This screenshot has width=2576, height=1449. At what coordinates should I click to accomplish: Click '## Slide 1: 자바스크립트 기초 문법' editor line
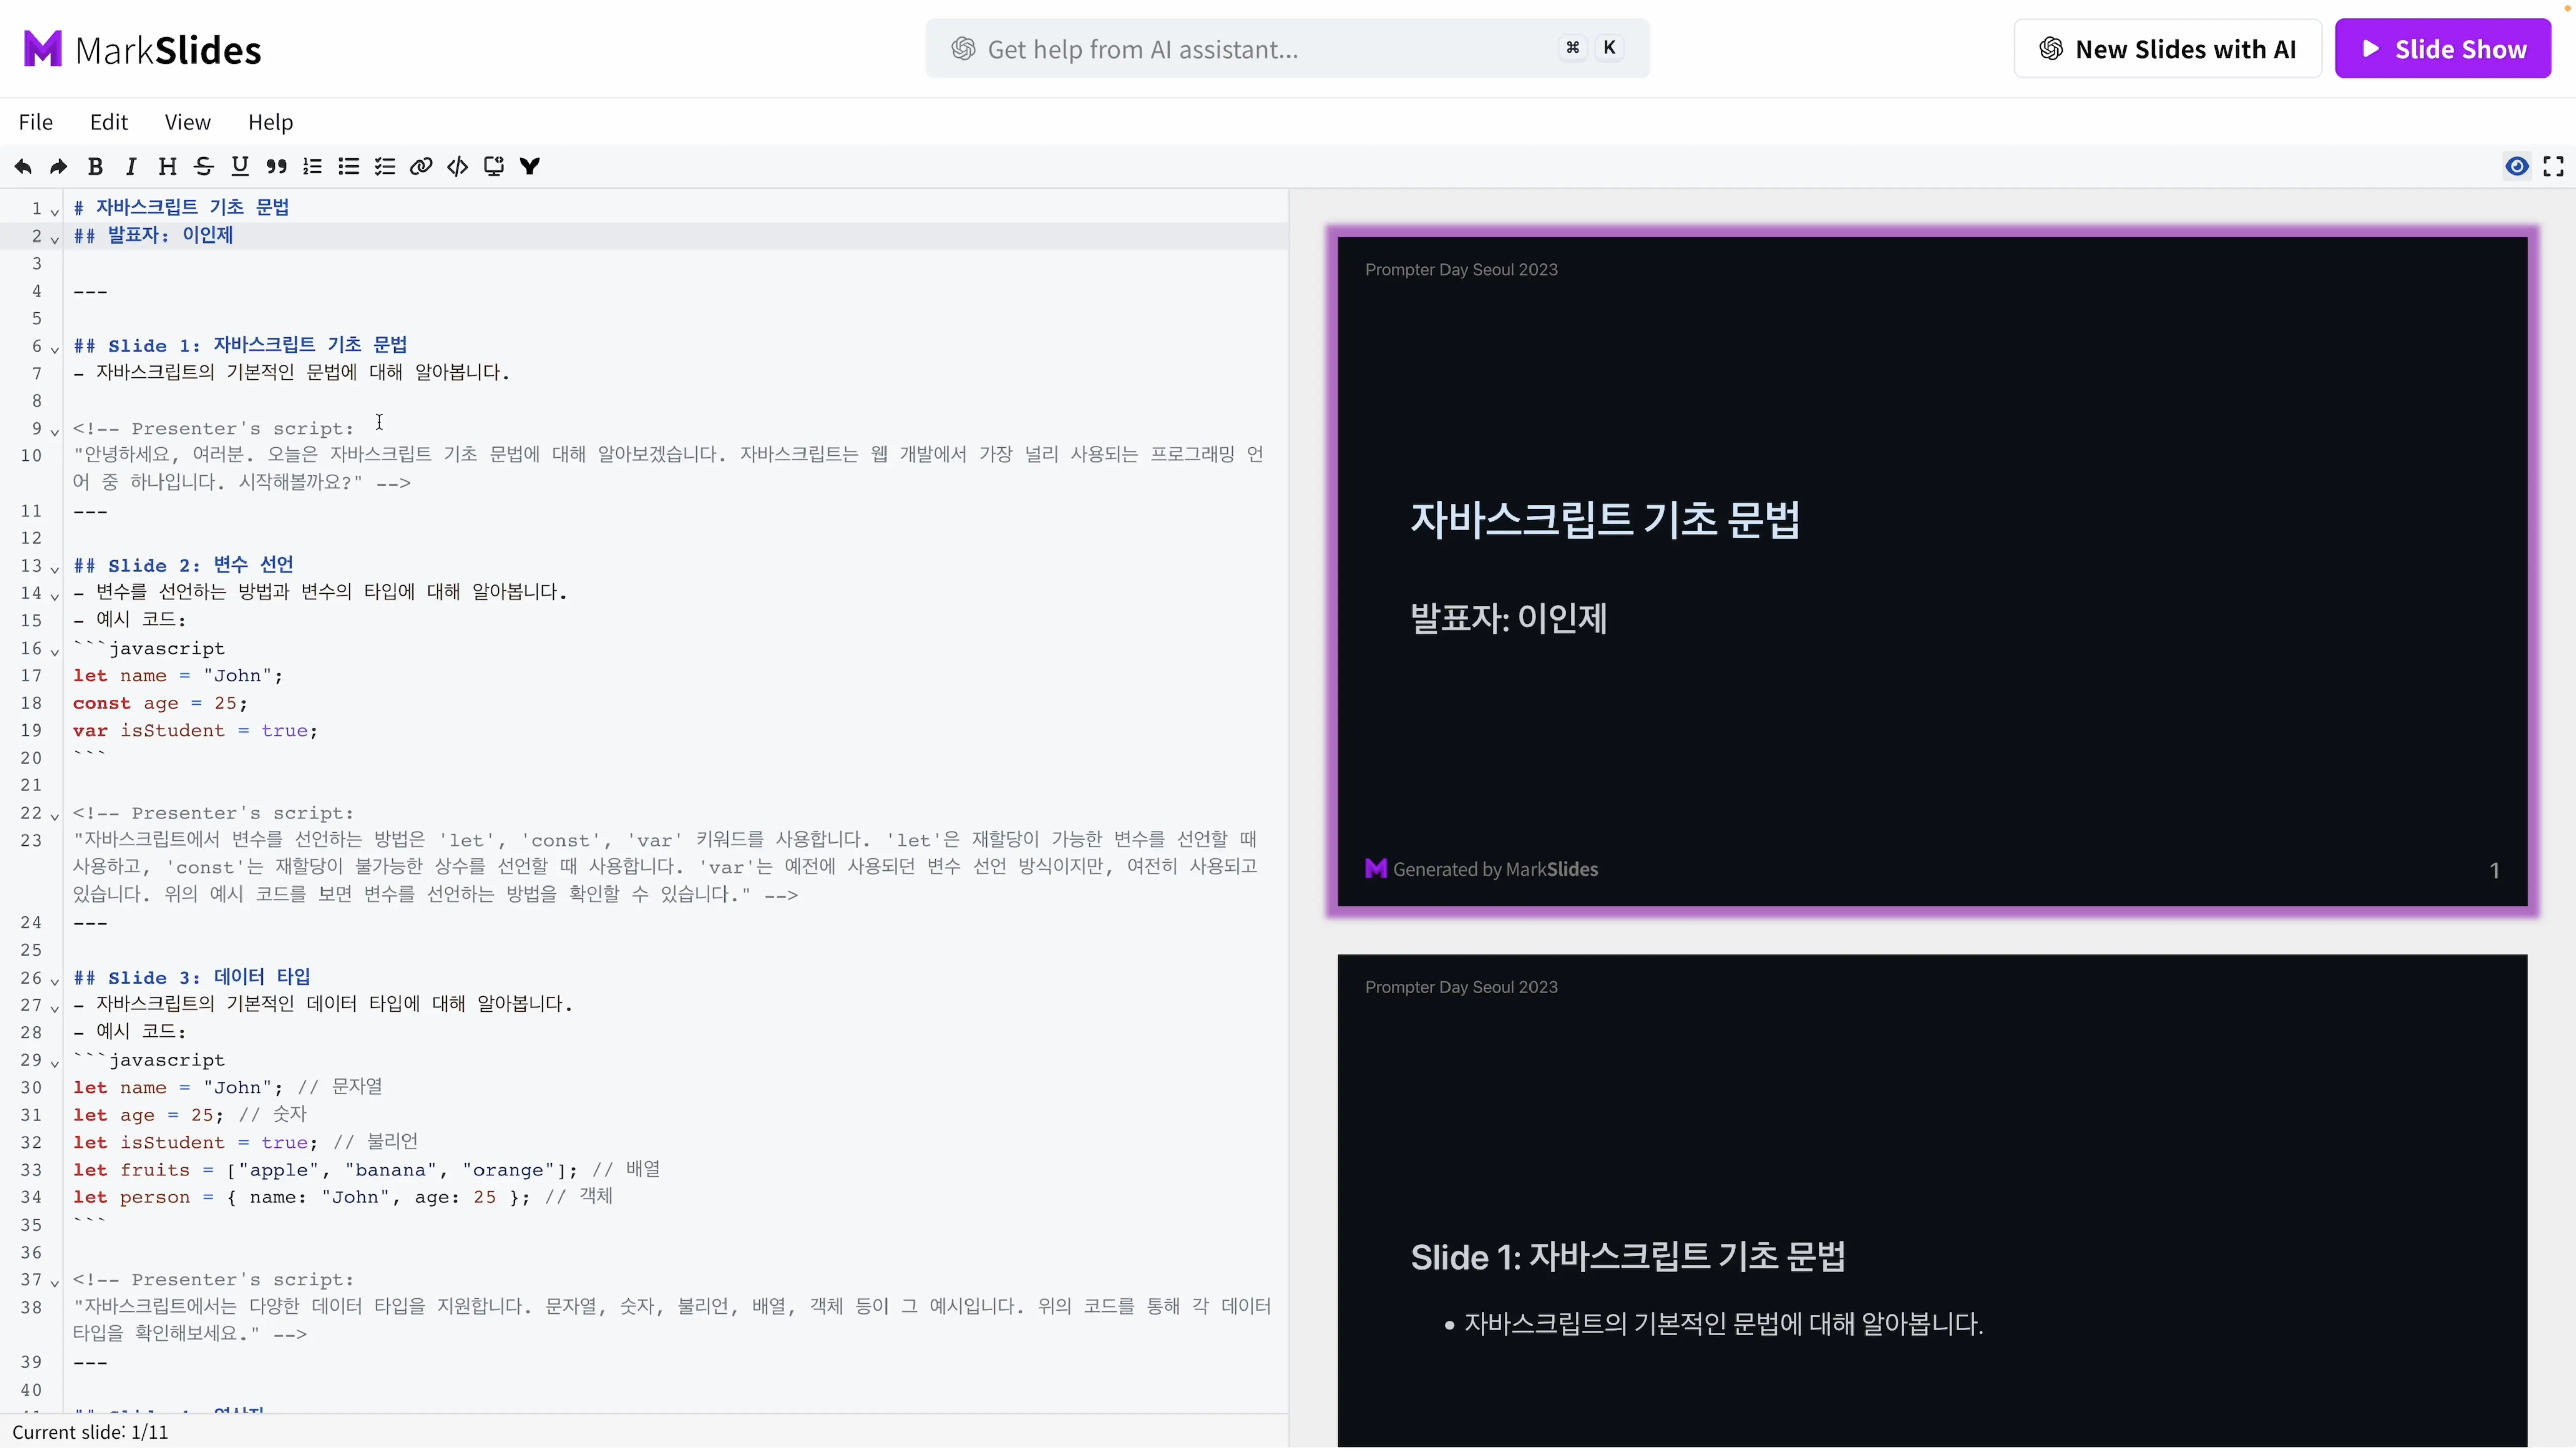240,345
